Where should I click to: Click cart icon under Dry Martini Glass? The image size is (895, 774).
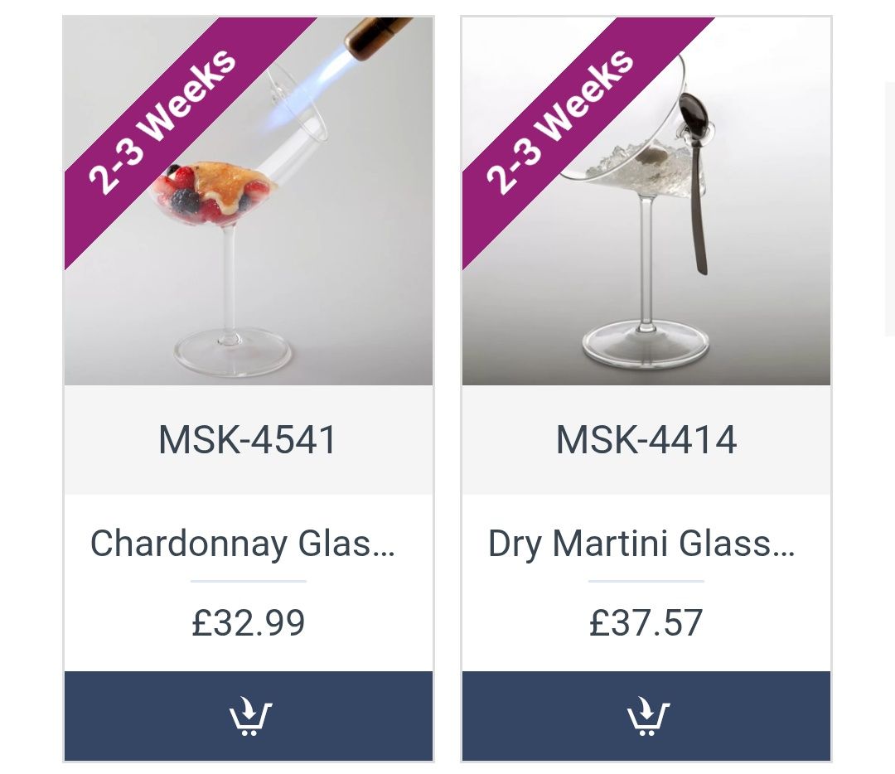(648, 716)
